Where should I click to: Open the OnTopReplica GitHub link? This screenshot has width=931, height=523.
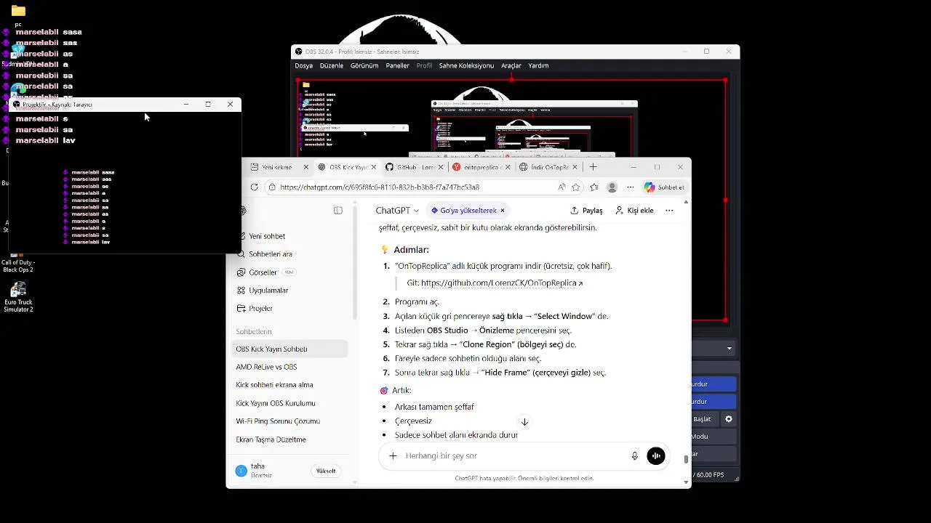pos(502,283)
